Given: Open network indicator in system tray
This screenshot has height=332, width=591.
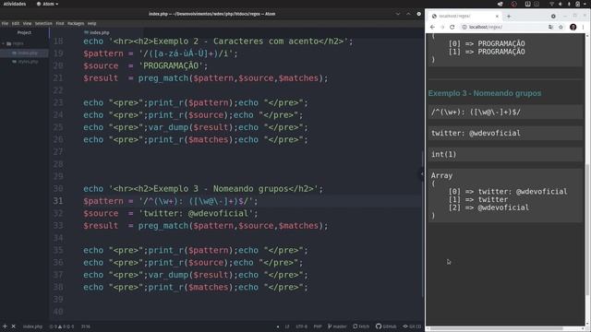Looking at the screenshot, I should [x=551, y=4].
